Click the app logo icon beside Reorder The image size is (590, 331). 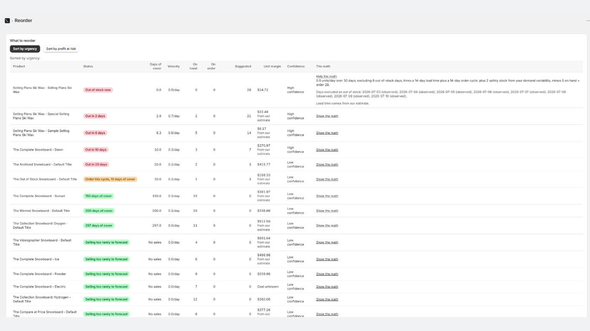(x=7, y=21)
